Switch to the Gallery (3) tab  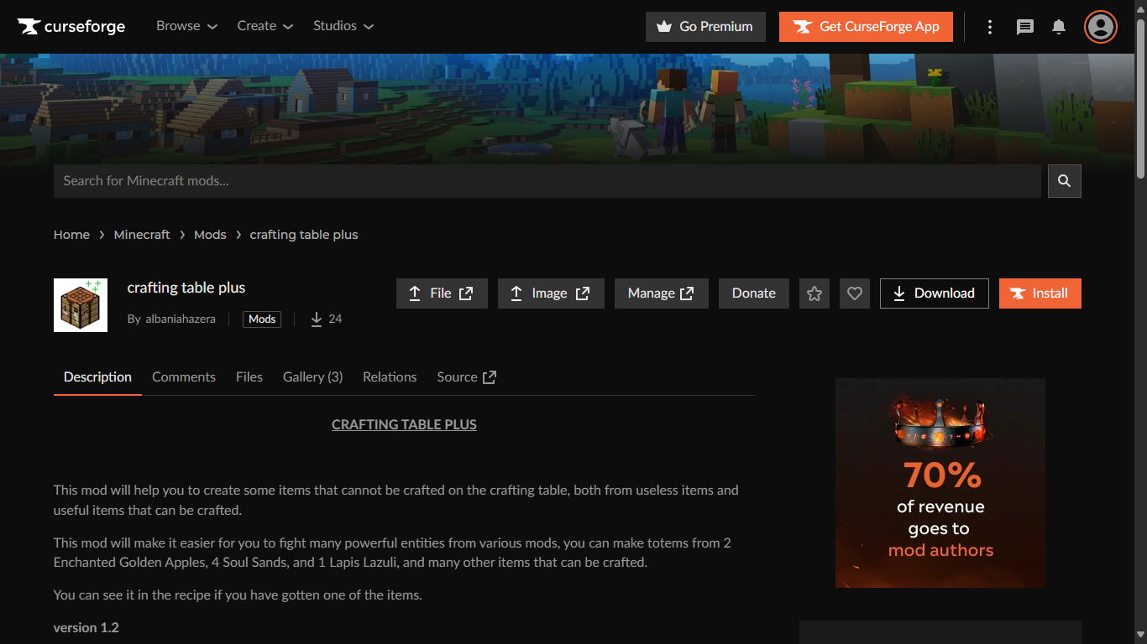pyautogui.click(x=312, y=377)
